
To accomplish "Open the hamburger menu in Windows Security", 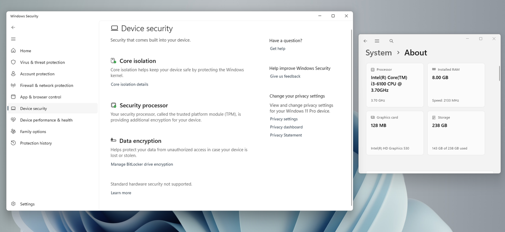I will (13, 39).
